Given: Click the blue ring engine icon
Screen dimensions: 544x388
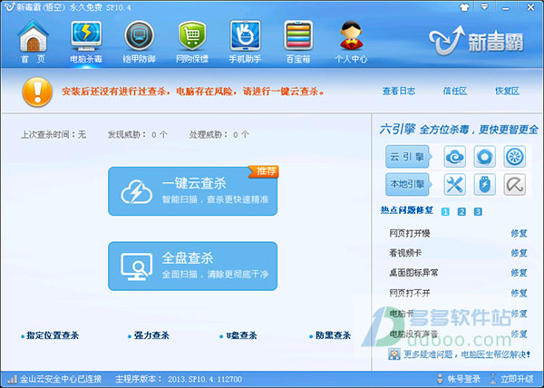Looking at the screenshot, I should 485,157.
